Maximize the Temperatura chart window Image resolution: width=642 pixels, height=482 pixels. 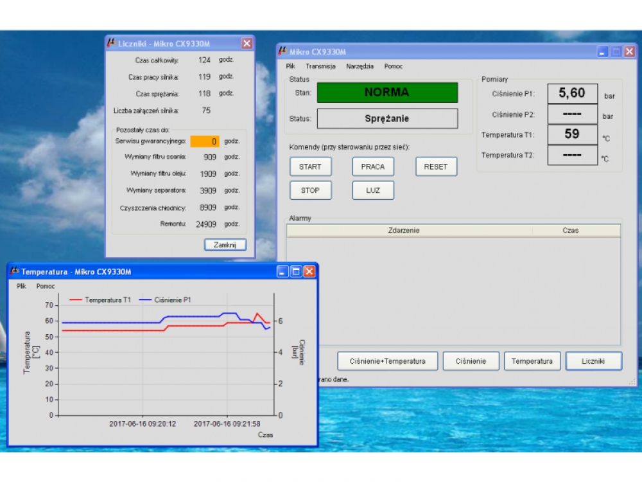click(296, 272)
